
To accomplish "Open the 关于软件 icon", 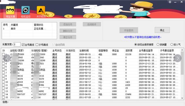I will (41, 10).
